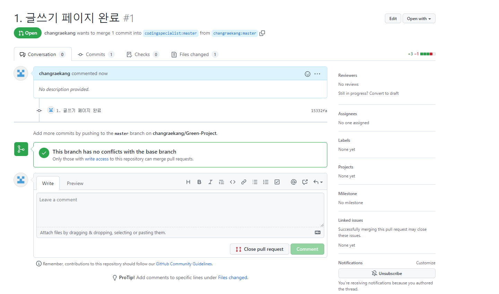Open the 'write access' link
499x294 pixels.
tap(97, 159)
